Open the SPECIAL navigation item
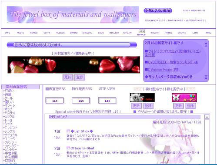 pos(87,33)
